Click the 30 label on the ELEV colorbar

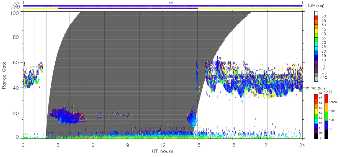[x=323, y=43]
